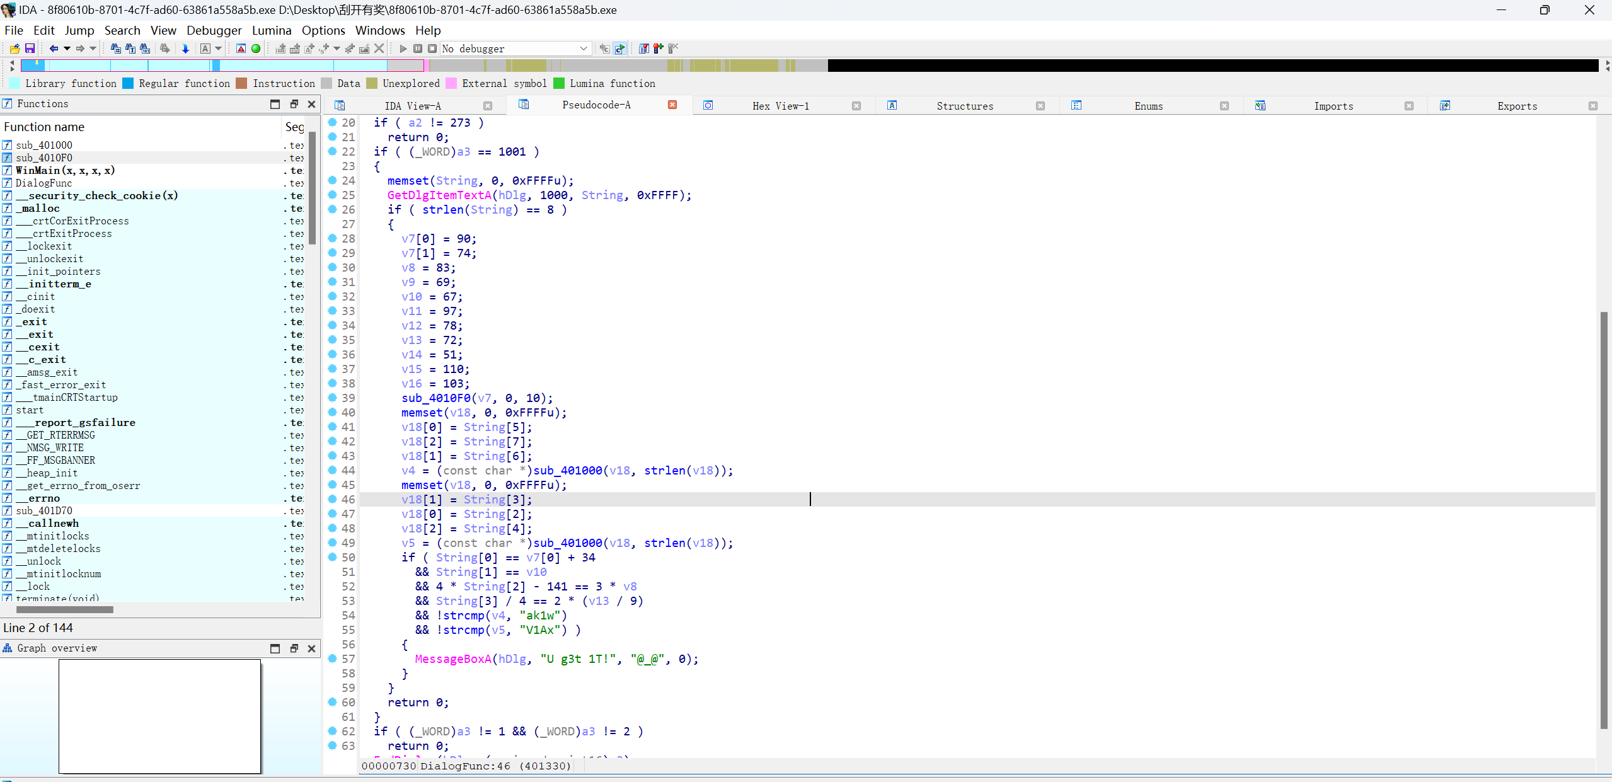Viewport: 1612px width, 782px height.
Task: Click the highlighted pseudocode sync icon
Action: tap(620, 49)
